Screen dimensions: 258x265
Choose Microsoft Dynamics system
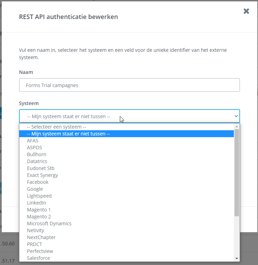click(x=49, y=224)
